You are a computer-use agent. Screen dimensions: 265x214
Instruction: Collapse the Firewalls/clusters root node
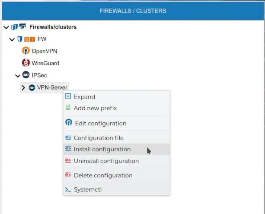(6, 27)
